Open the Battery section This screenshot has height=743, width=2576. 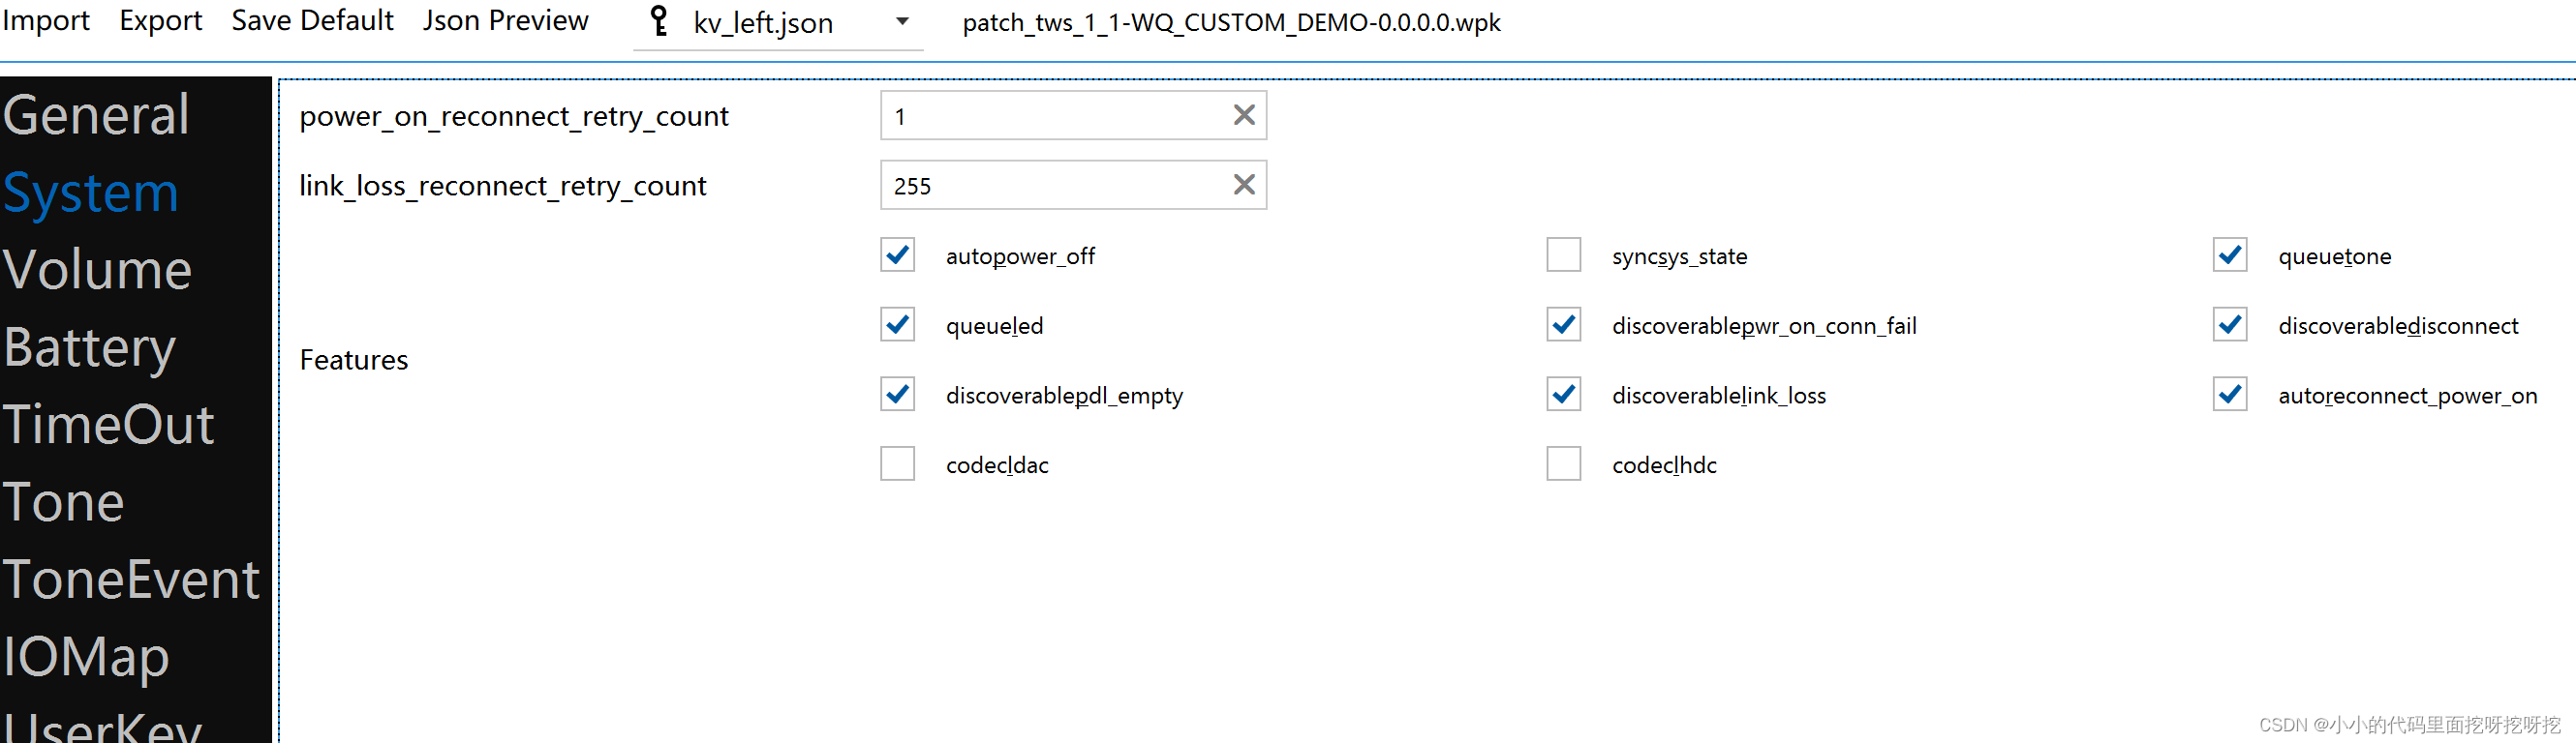89,347
